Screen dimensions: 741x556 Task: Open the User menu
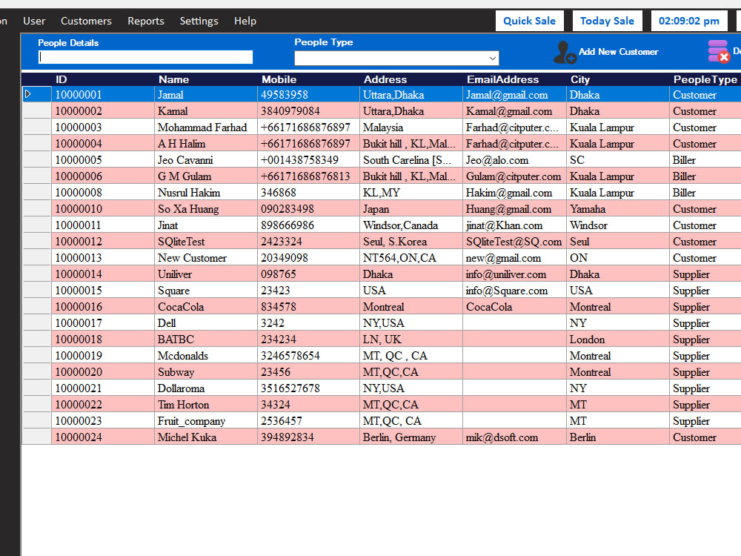[34, 21]
